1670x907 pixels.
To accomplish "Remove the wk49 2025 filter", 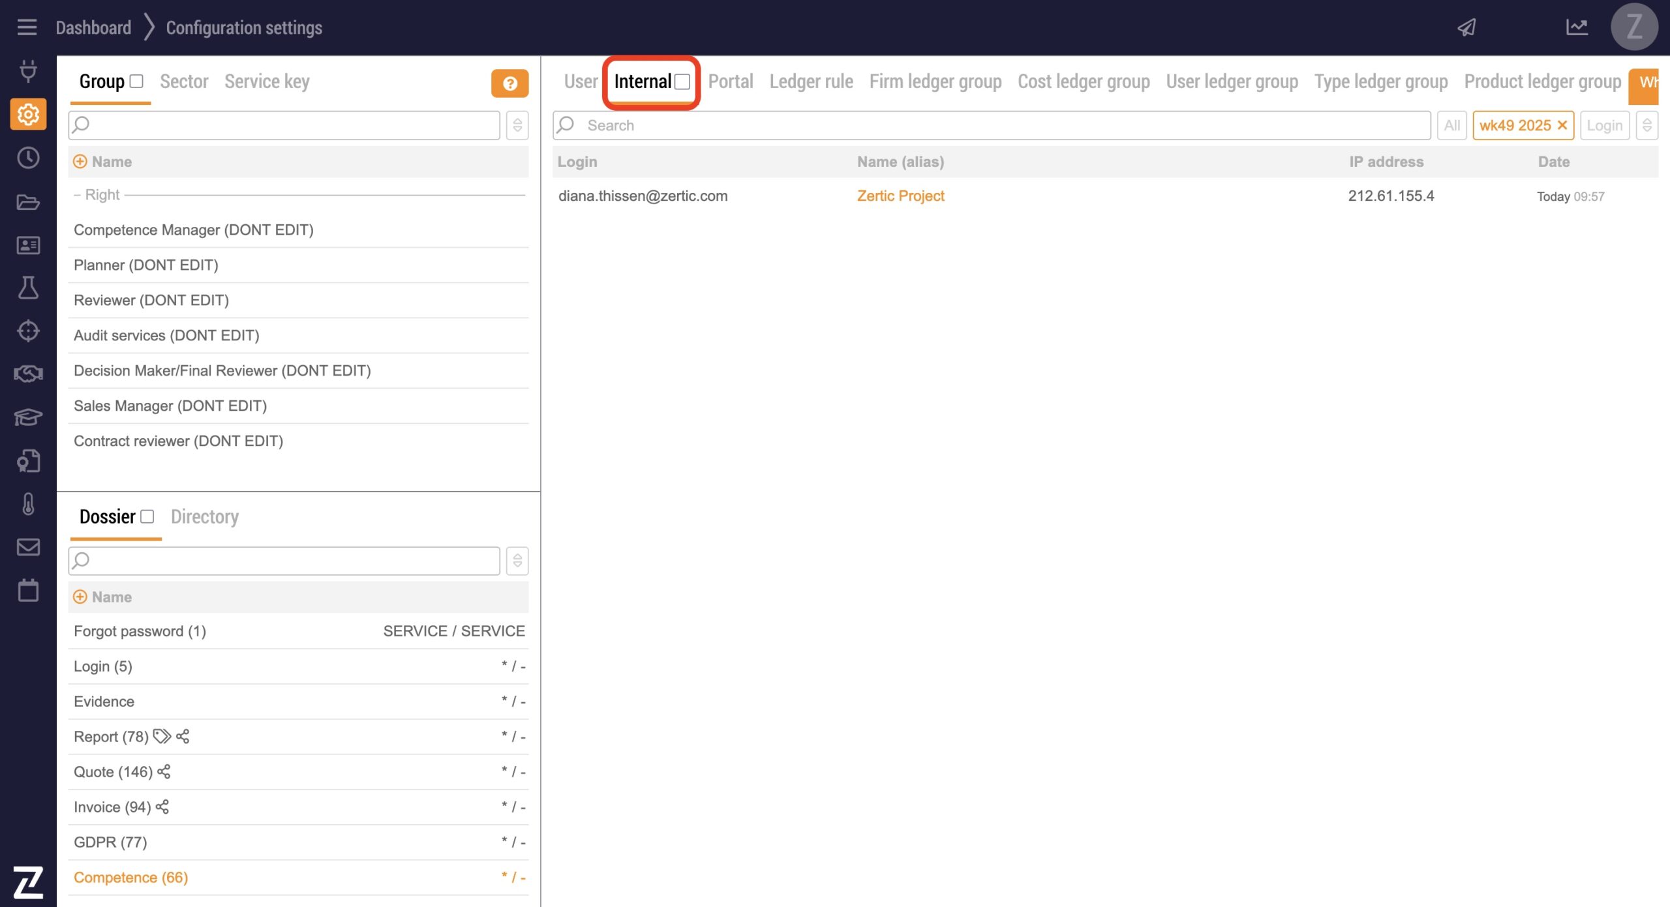I will [x=1562, y=125].
